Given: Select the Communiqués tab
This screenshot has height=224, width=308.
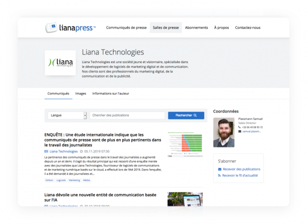Looking at the screenshot, I should pos(58,93).
